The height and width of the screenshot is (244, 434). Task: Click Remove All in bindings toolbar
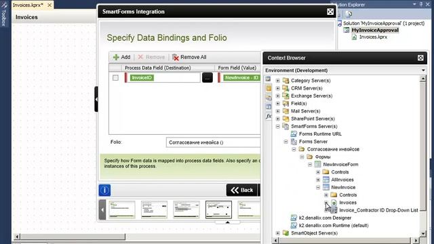[x=189, y=57]
